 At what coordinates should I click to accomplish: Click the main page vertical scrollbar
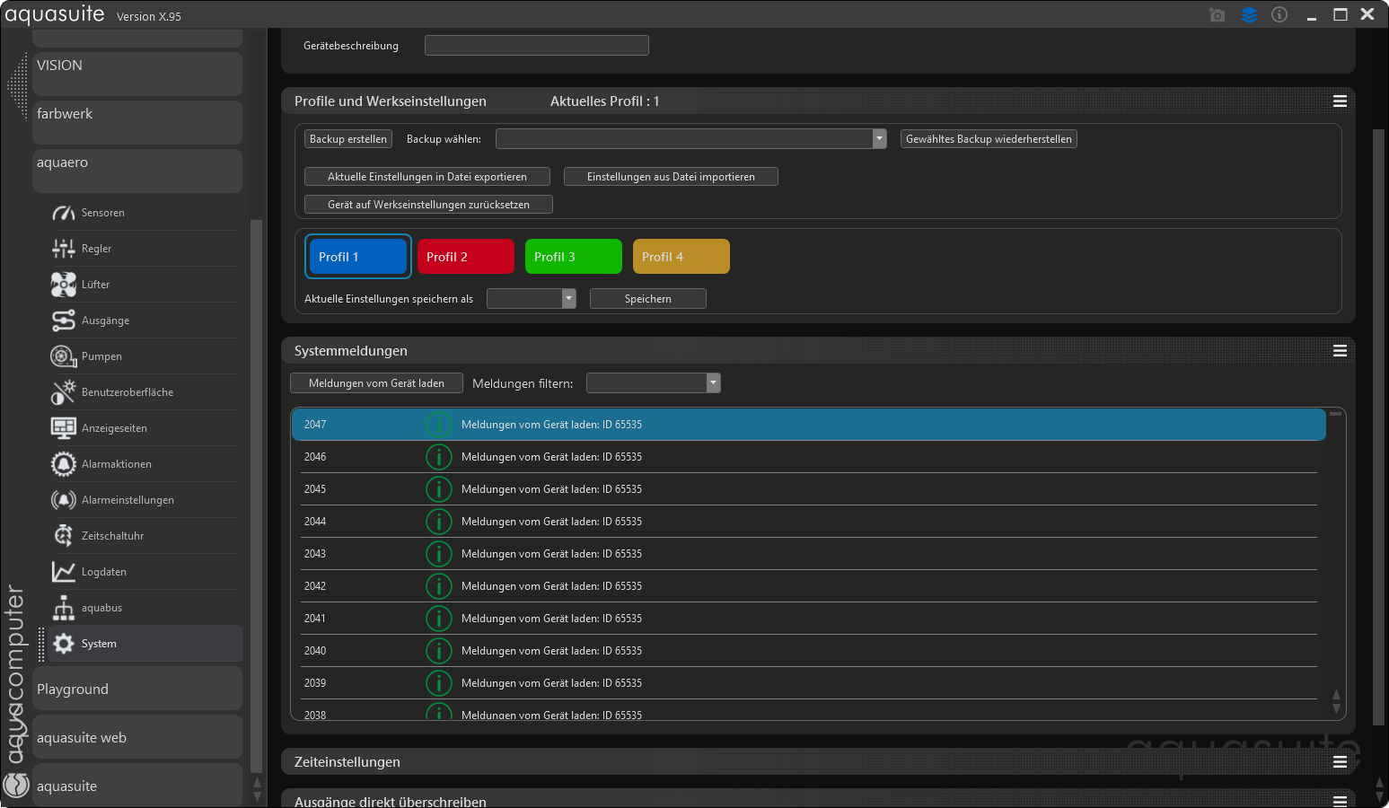(x=1379, y=426)
